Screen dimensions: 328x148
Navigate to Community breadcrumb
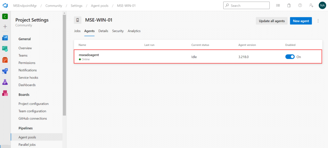[54, 6]
